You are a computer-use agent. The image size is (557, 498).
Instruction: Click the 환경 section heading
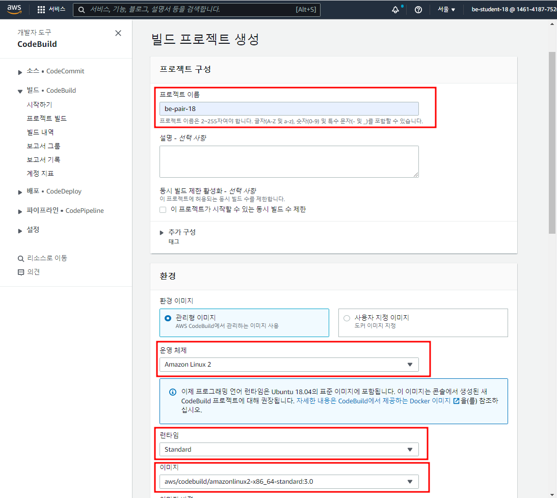click(x=167, y=276)
